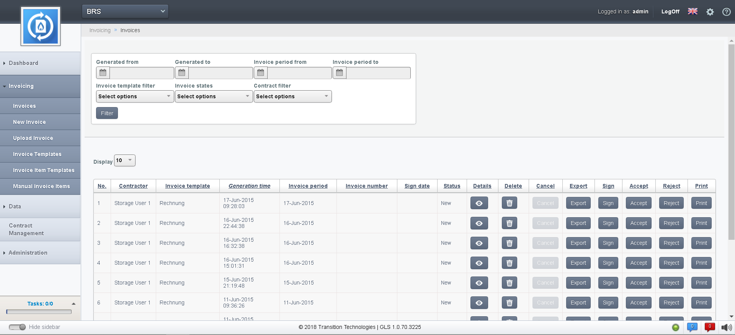Click the trash icon for invoice 3
Screen dimensions: 735x335
point(509,243)
